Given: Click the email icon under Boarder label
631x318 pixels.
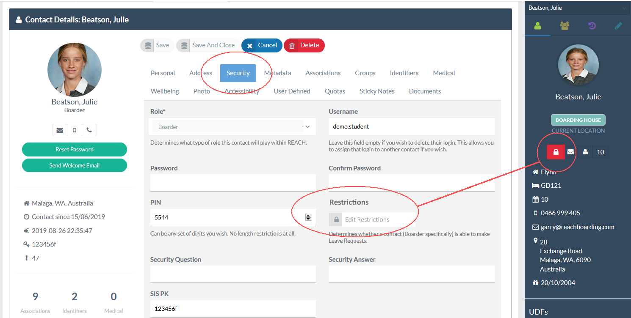Looking at the screenshot, I should [x=60, y=130].
